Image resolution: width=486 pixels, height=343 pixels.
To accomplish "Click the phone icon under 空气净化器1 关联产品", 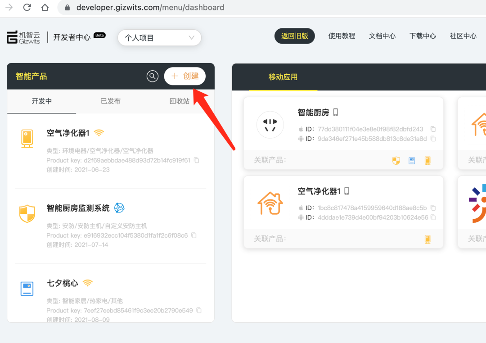I will coord(427,239).
